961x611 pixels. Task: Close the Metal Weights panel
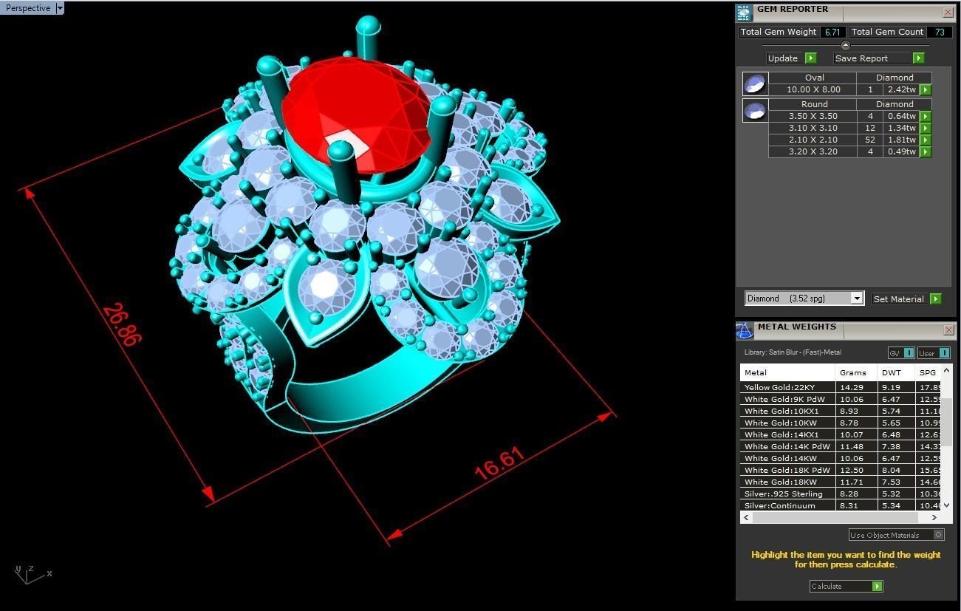(x=948, y=330)
